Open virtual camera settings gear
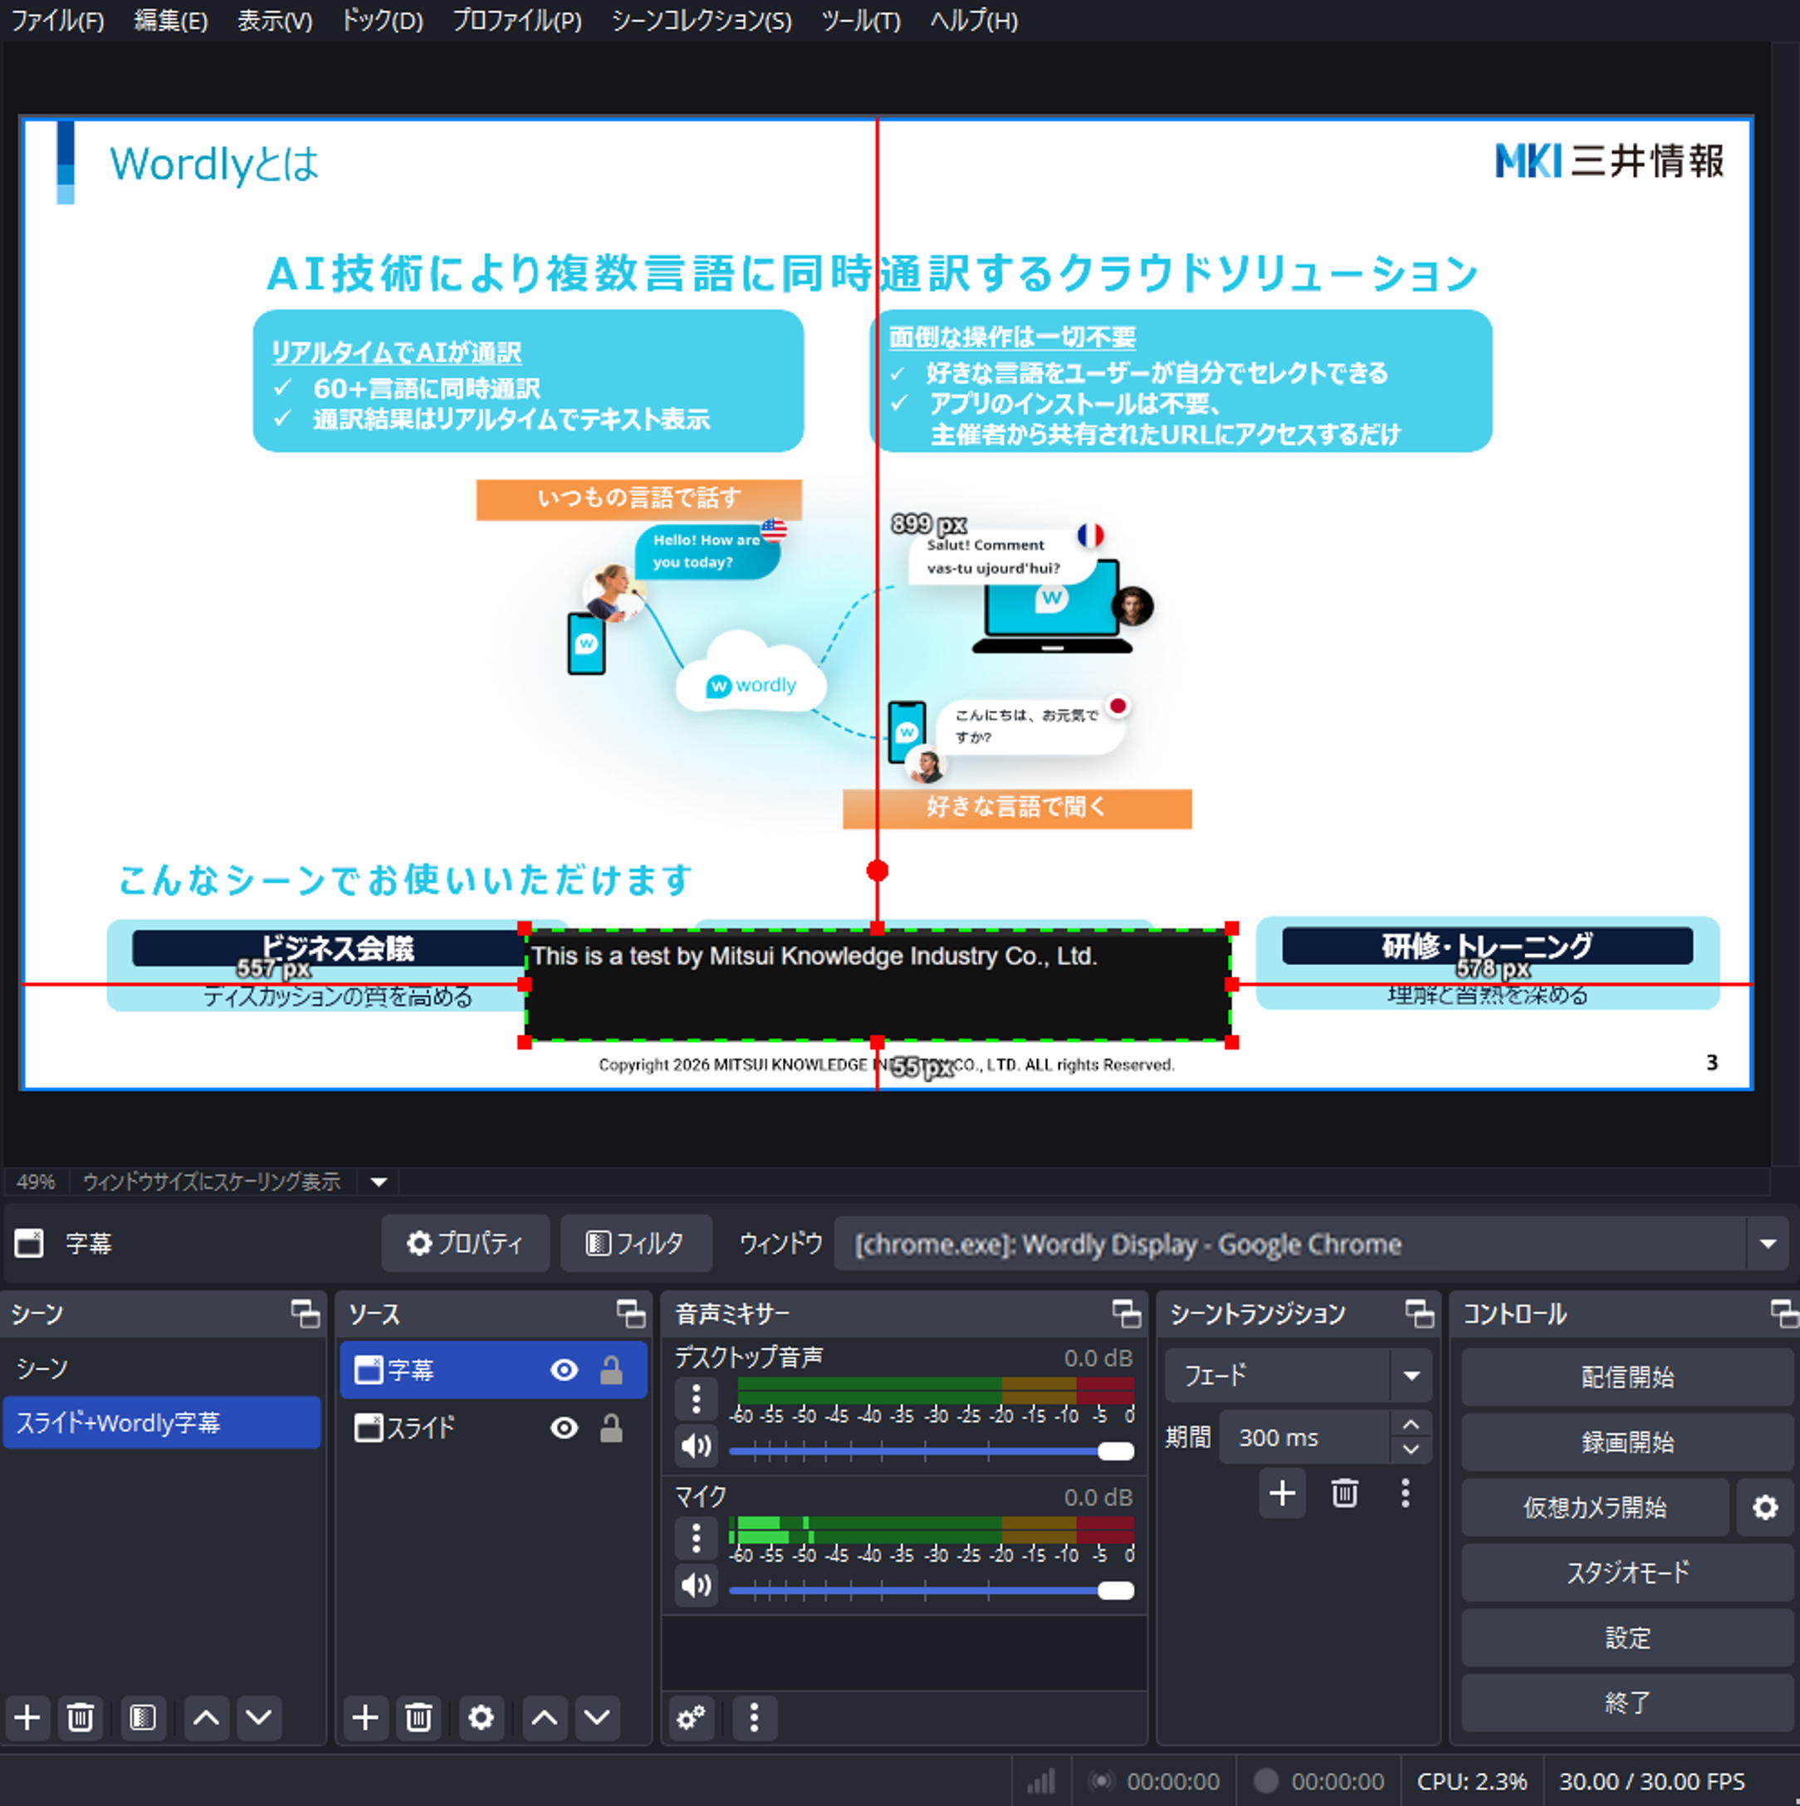1800x1806 pixels. (x=1763, y=1507)
